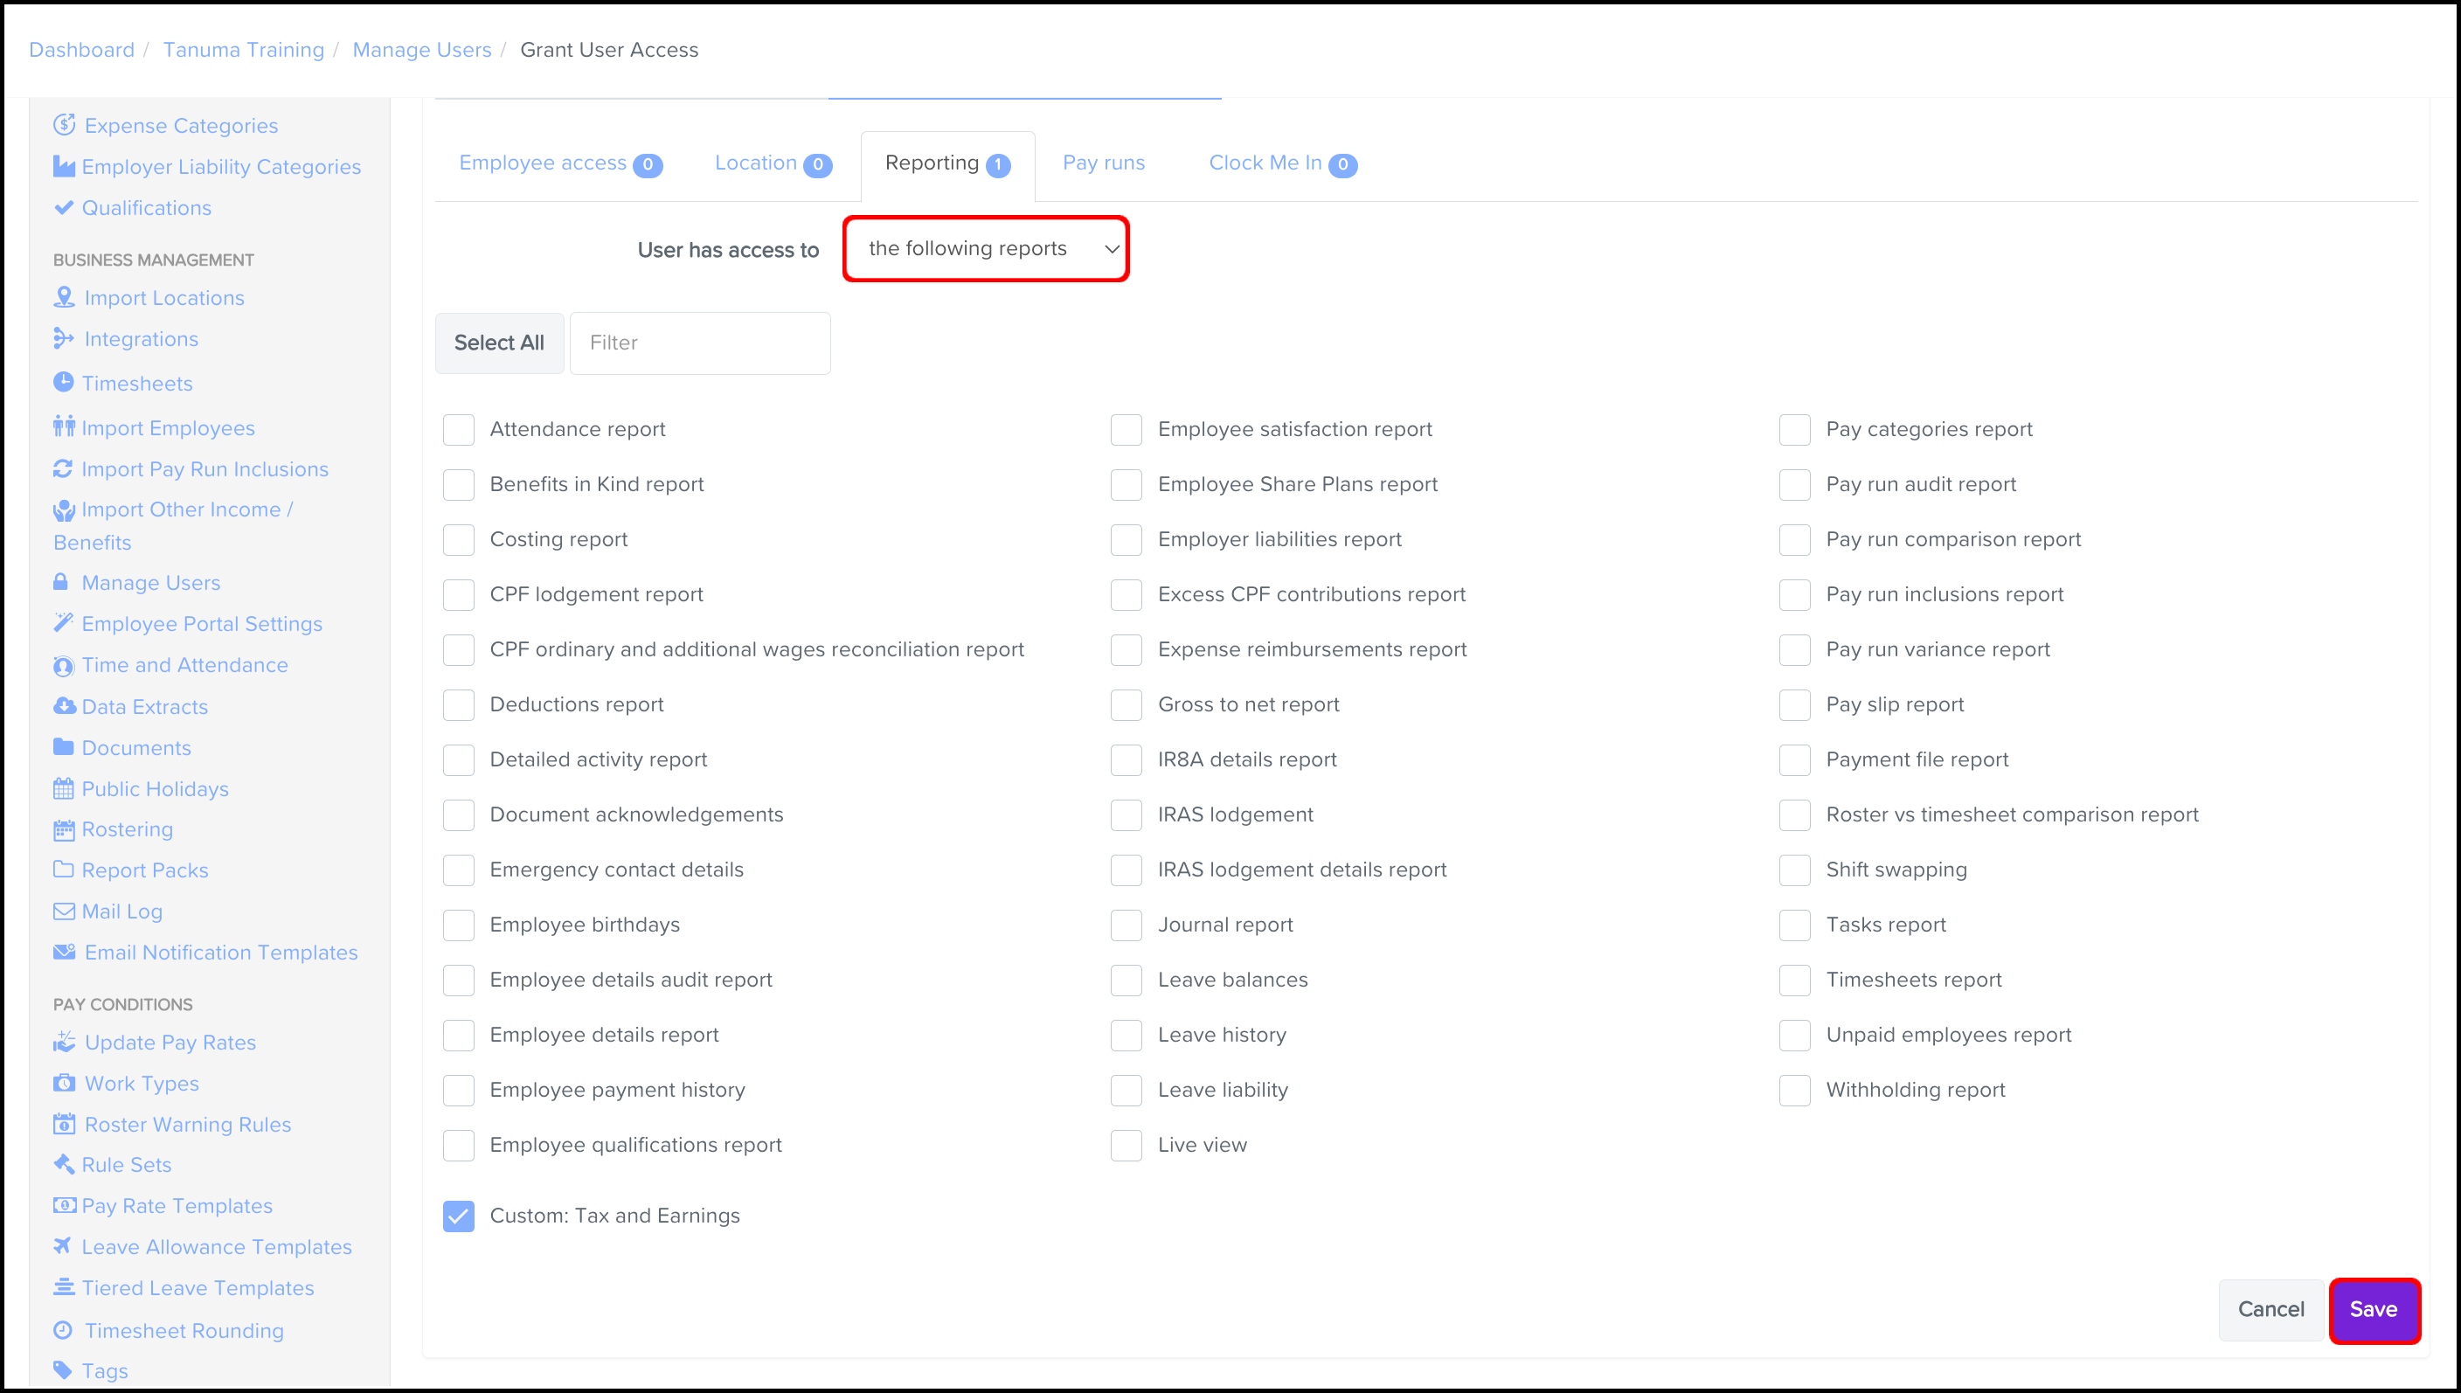Click the Select All button
This screenshot has width=2461, height=1393.
(498, 343)
